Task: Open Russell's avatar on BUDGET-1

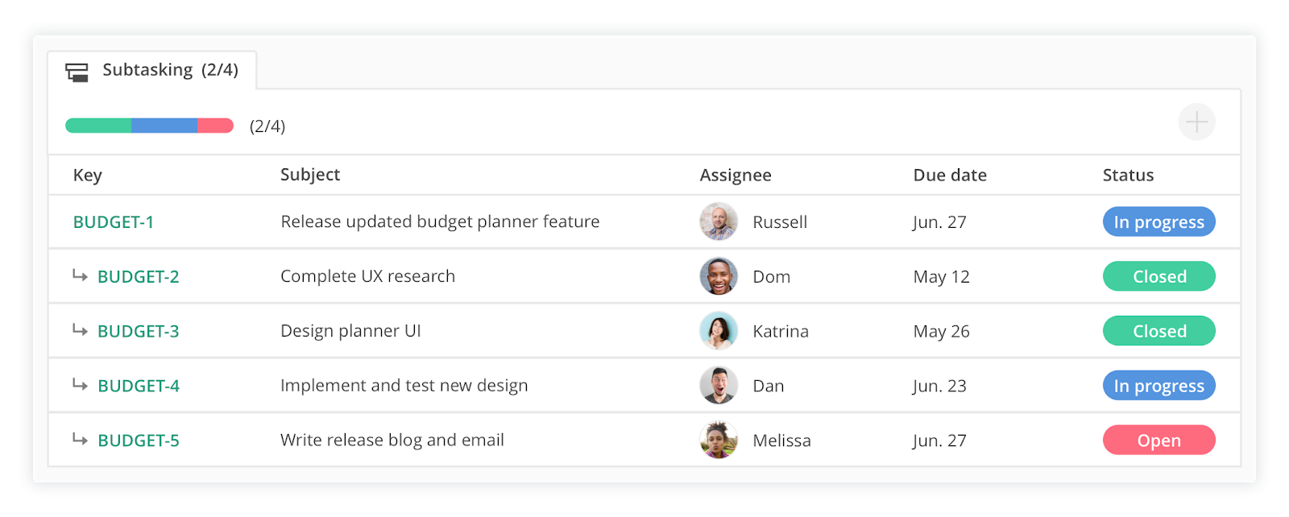Action: 719,221
